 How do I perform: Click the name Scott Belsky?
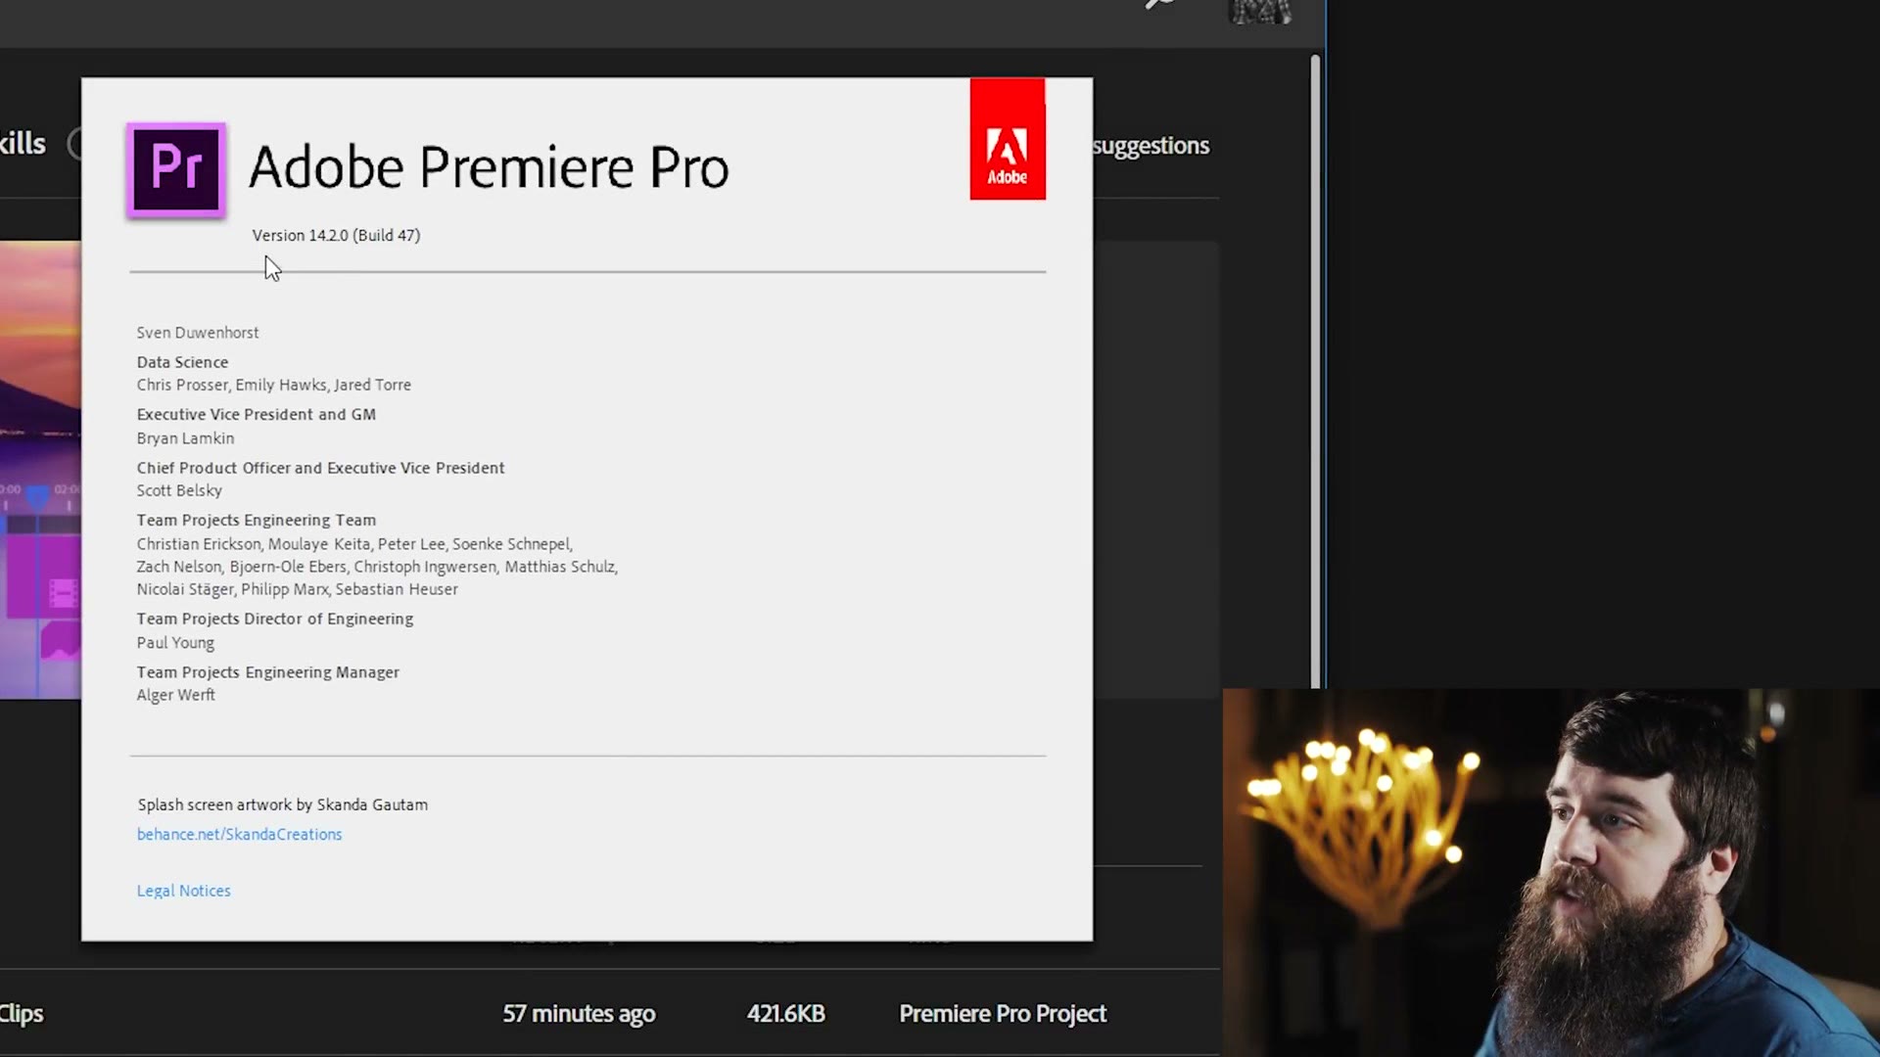tap(179, 490)
